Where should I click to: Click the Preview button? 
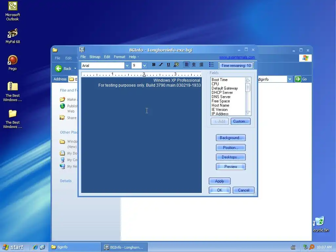tap(231, 166)
